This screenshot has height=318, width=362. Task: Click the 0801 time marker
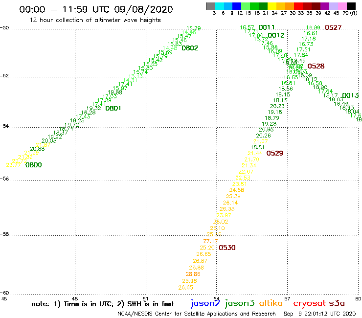[x=113, y=108]
